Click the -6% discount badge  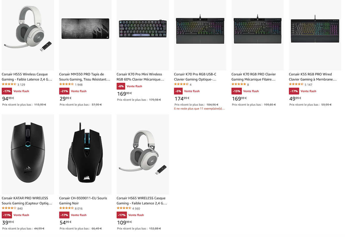tap(121, 86)
